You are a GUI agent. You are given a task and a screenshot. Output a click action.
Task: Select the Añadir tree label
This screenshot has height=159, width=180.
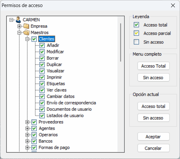[53, 45]
